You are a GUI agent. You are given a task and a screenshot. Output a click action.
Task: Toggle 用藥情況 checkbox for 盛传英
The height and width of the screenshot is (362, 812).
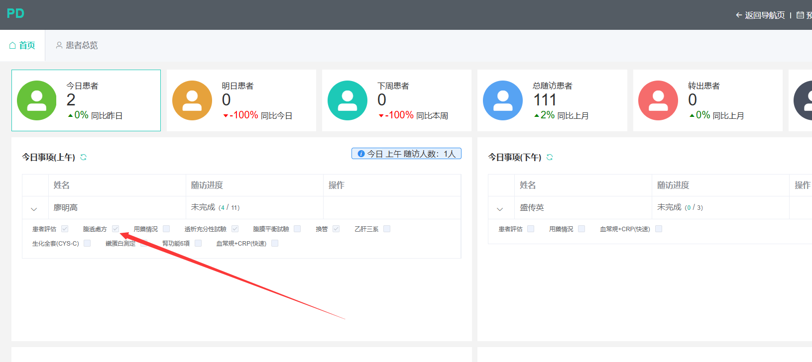click(x=581, y=229)
